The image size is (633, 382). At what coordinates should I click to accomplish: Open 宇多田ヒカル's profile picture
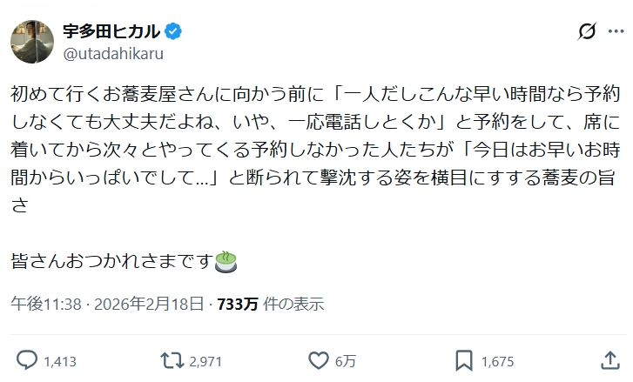click(x=31, y=40)
